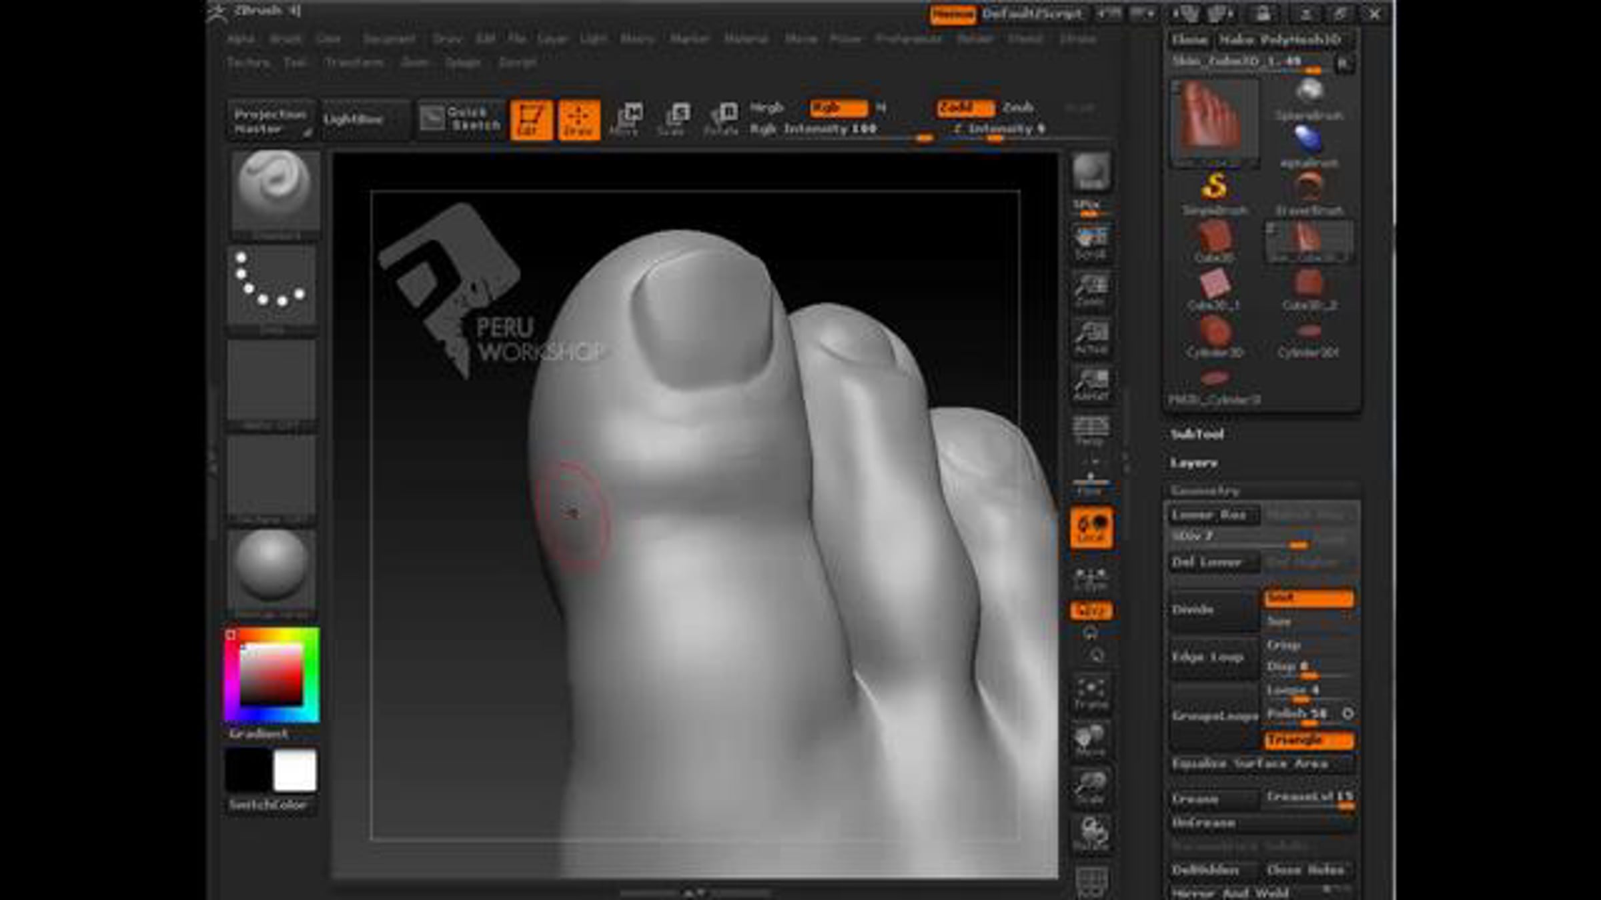Open the Standard brush thumbnail
Screen dimensions: 1601x900
[274, 191]
